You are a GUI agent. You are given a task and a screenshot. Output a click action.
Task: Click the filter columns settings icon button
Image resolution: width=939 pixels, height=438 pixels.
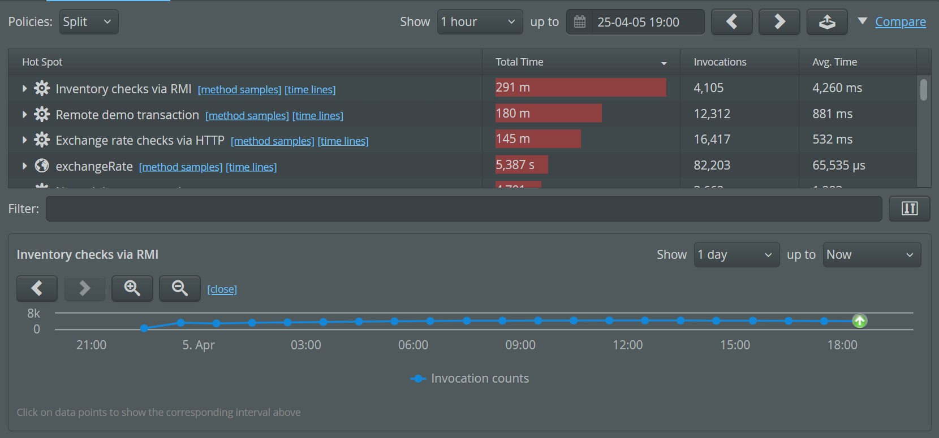coord(909,209)
